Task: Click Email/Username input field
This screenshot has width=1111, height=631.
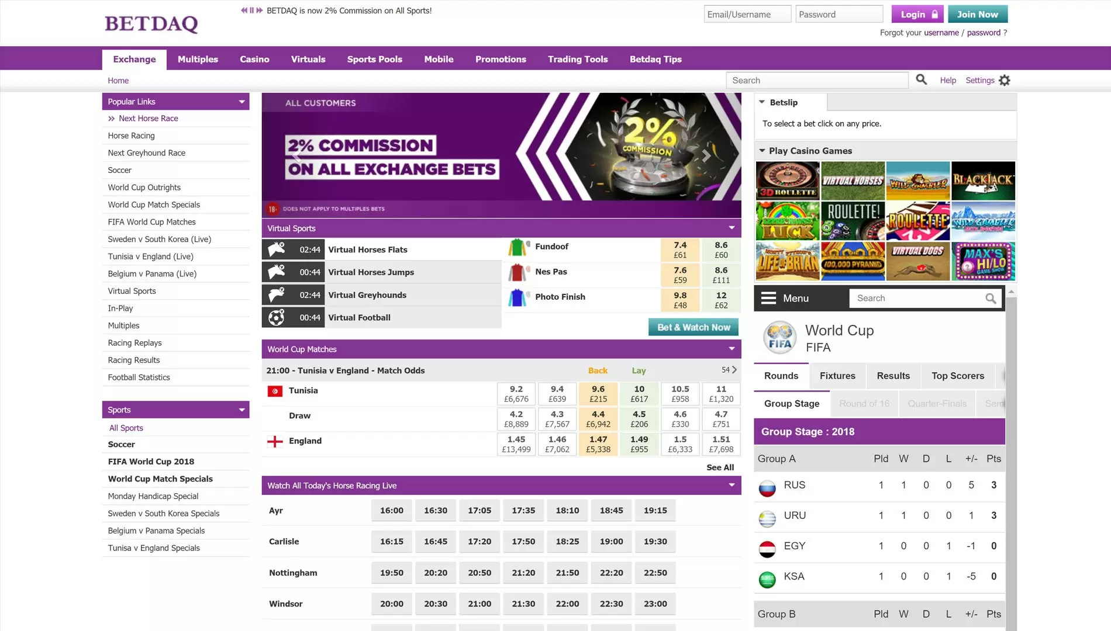Action: click(x=747, y=14)
